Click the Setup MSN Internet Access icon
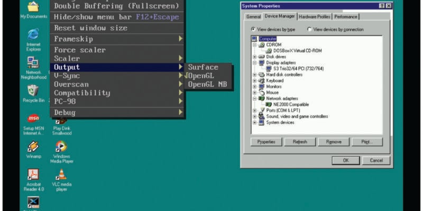Image resolution: width=423 pixels, height=211 pixels. [x=33, y=118]
